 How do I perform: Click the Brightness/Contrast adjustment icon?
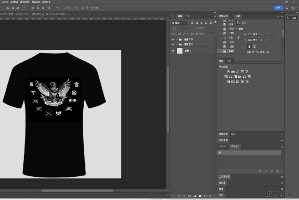[228, 72]
